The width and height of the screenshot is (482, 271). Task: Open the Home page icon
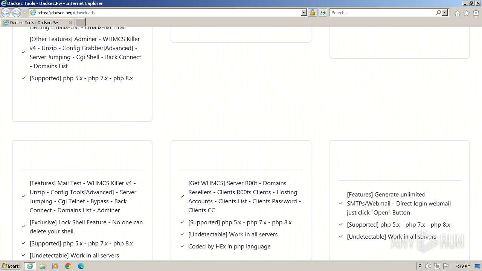tap(457, 13)
